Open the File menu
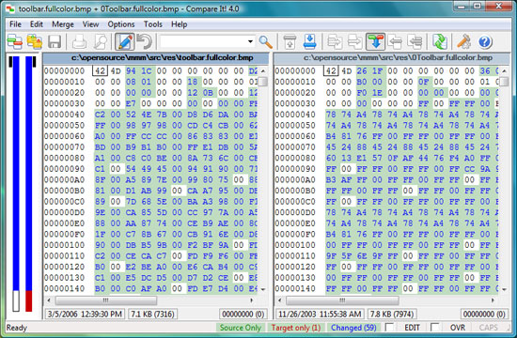Viewport: 517px width, 338px height. pyautogui.click(x=15, y=24)
